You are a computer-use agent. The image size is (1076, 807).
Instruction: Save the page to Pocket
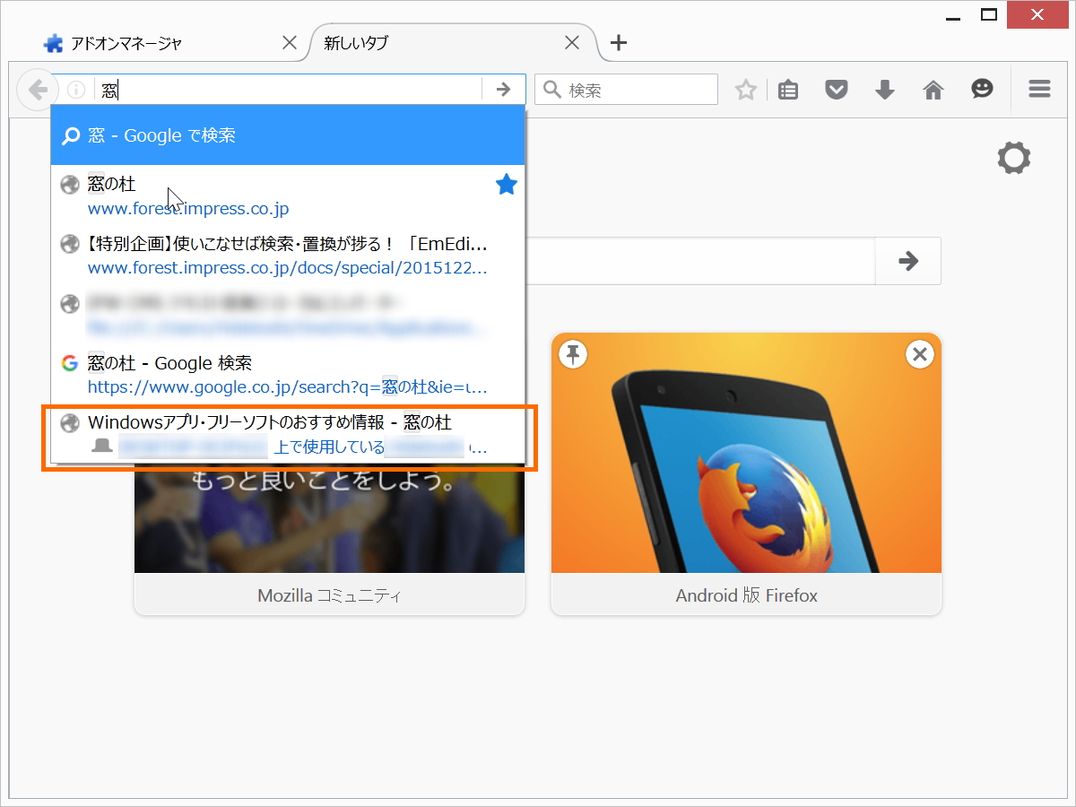tap(836, 89)
